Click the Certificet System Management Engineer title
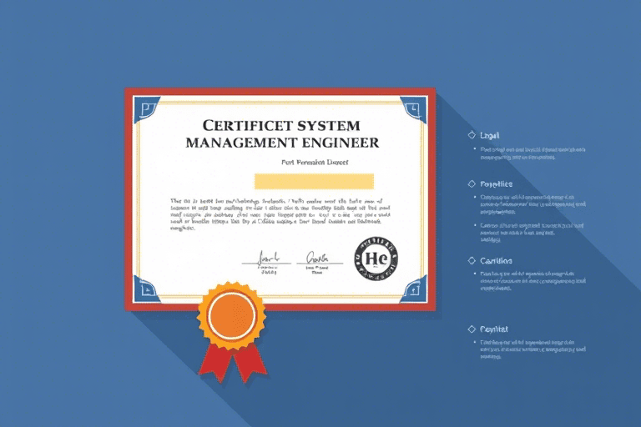Viewport: 641px width, 427px height. pos(281,133)
